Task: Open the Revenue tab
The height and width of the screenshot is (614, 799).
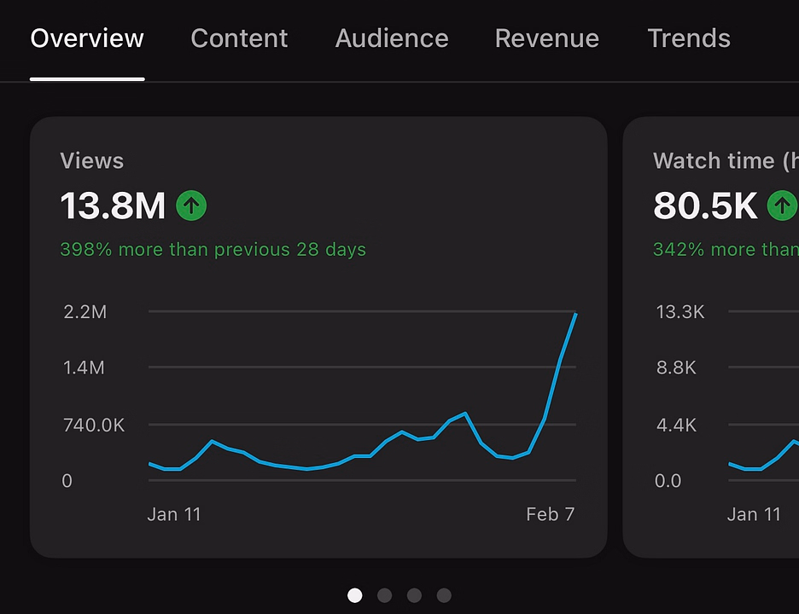Action: click(x=547, y=38)
